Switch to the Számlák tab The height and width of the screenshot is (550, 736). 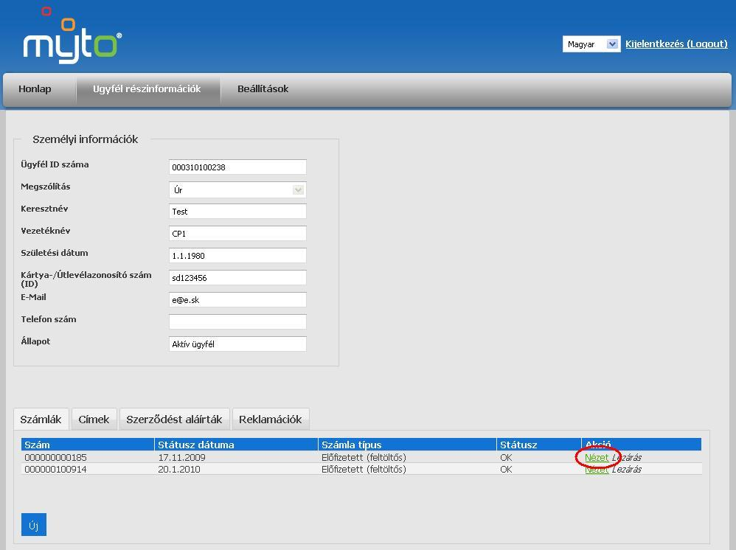[41, 419]
